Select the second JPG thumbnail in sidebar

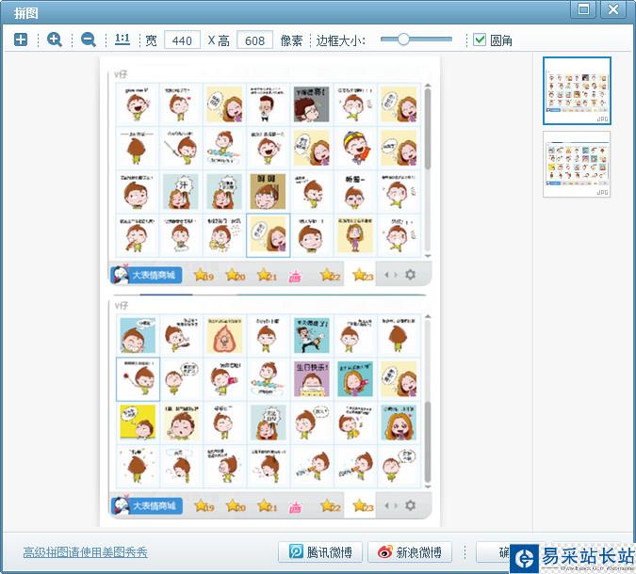(577, 165)
